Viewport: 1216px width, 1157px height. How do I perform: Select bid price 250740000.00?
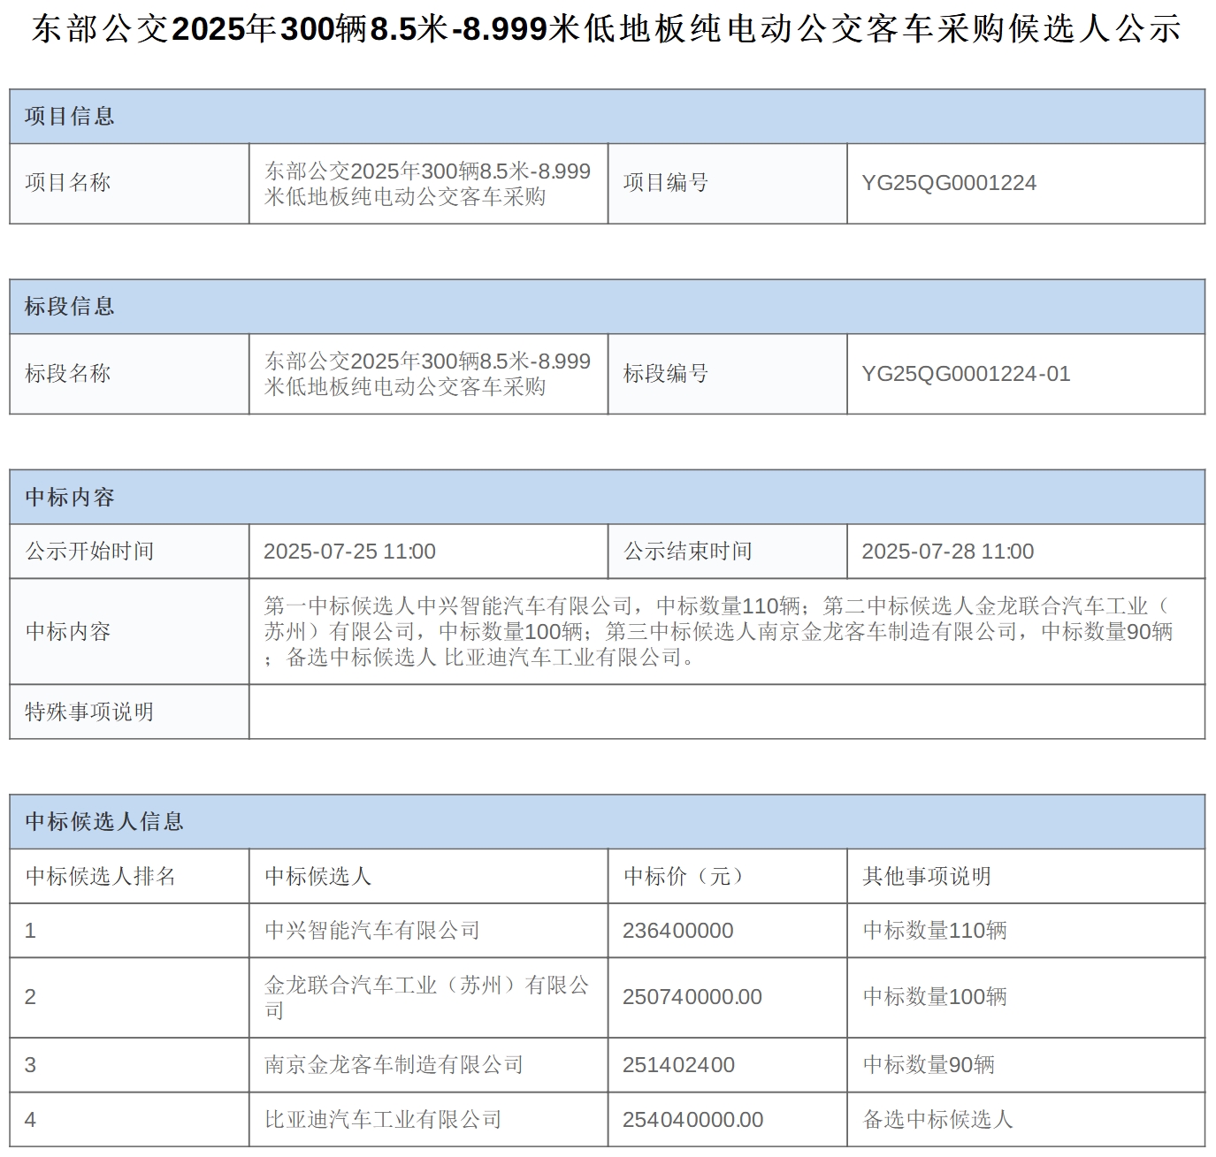(x=692, y=997)
